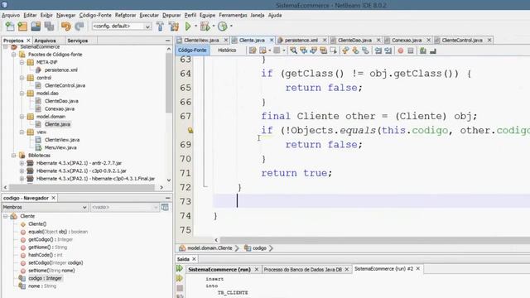Select ClienteView.java in the project tree
Image resolution: width=530 pixels, height=298 pixels.
click(x=62, y=140)
